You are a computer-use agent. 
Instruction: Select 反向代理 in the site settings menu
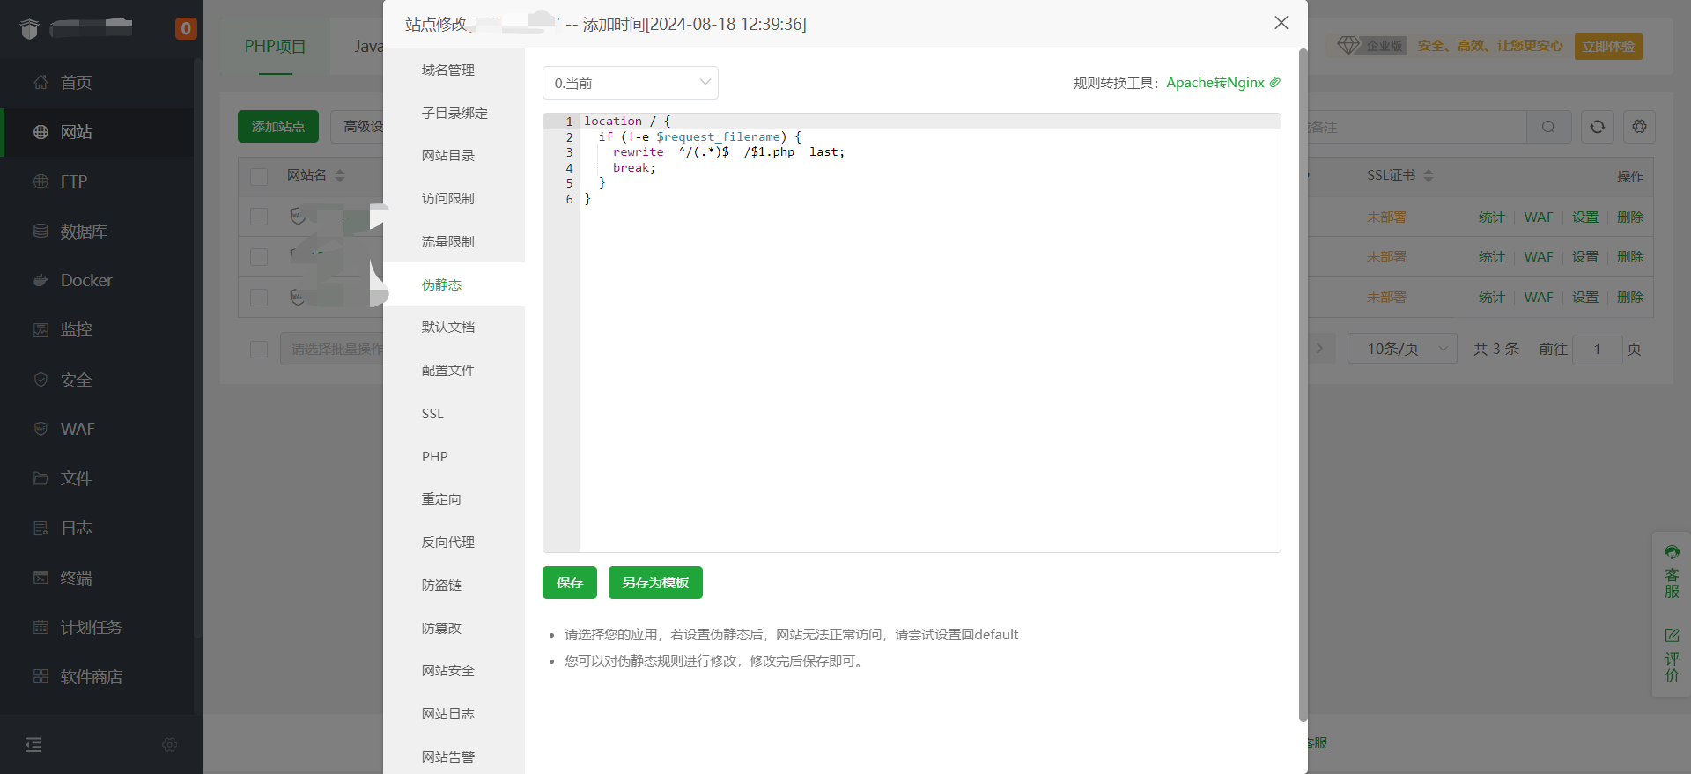(447, 542)
